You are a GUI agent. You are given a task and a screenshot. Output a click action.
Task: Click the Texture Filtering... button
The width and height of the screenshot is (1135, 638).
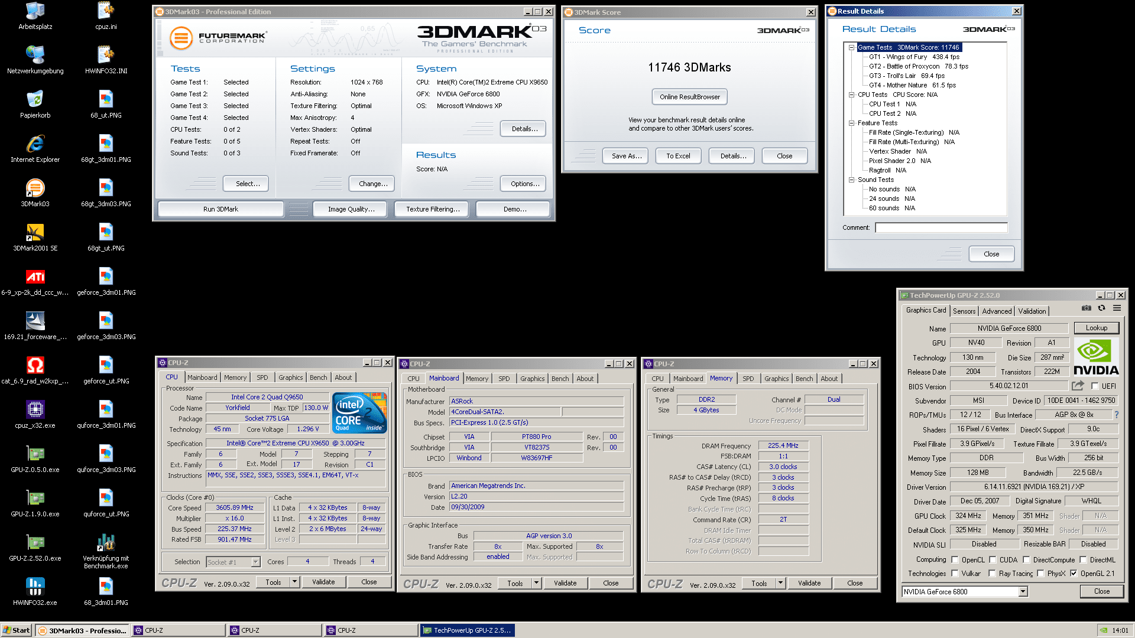pos(433,209)
